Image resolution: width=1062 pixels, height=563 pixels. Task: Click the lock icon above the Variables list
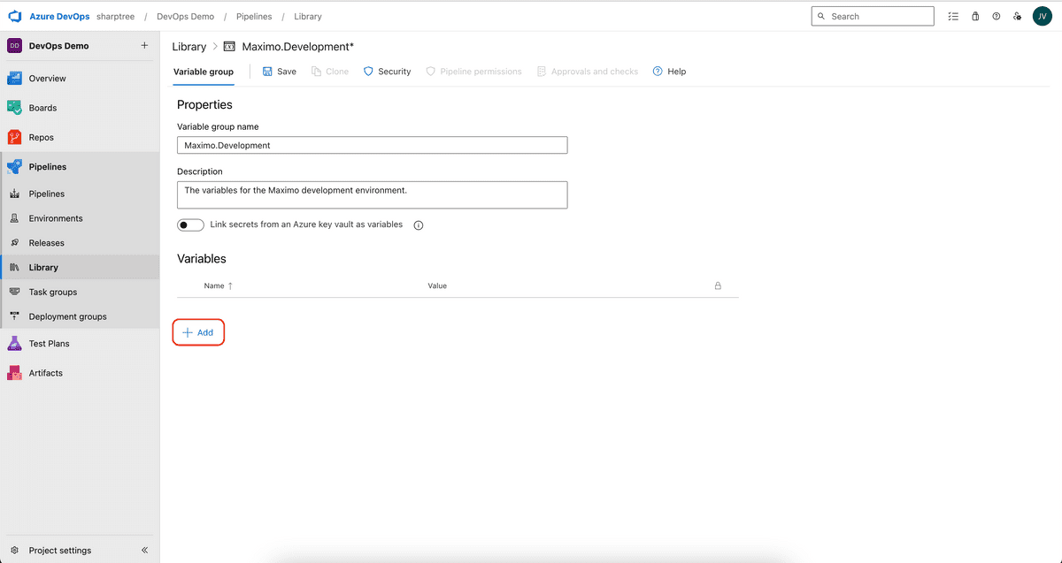click(x=718, y=285)
